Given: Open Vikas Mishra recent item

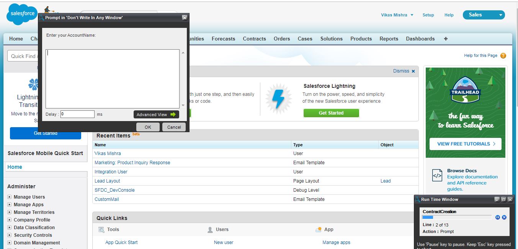Looking at the screenshot, I should [108, 154].
